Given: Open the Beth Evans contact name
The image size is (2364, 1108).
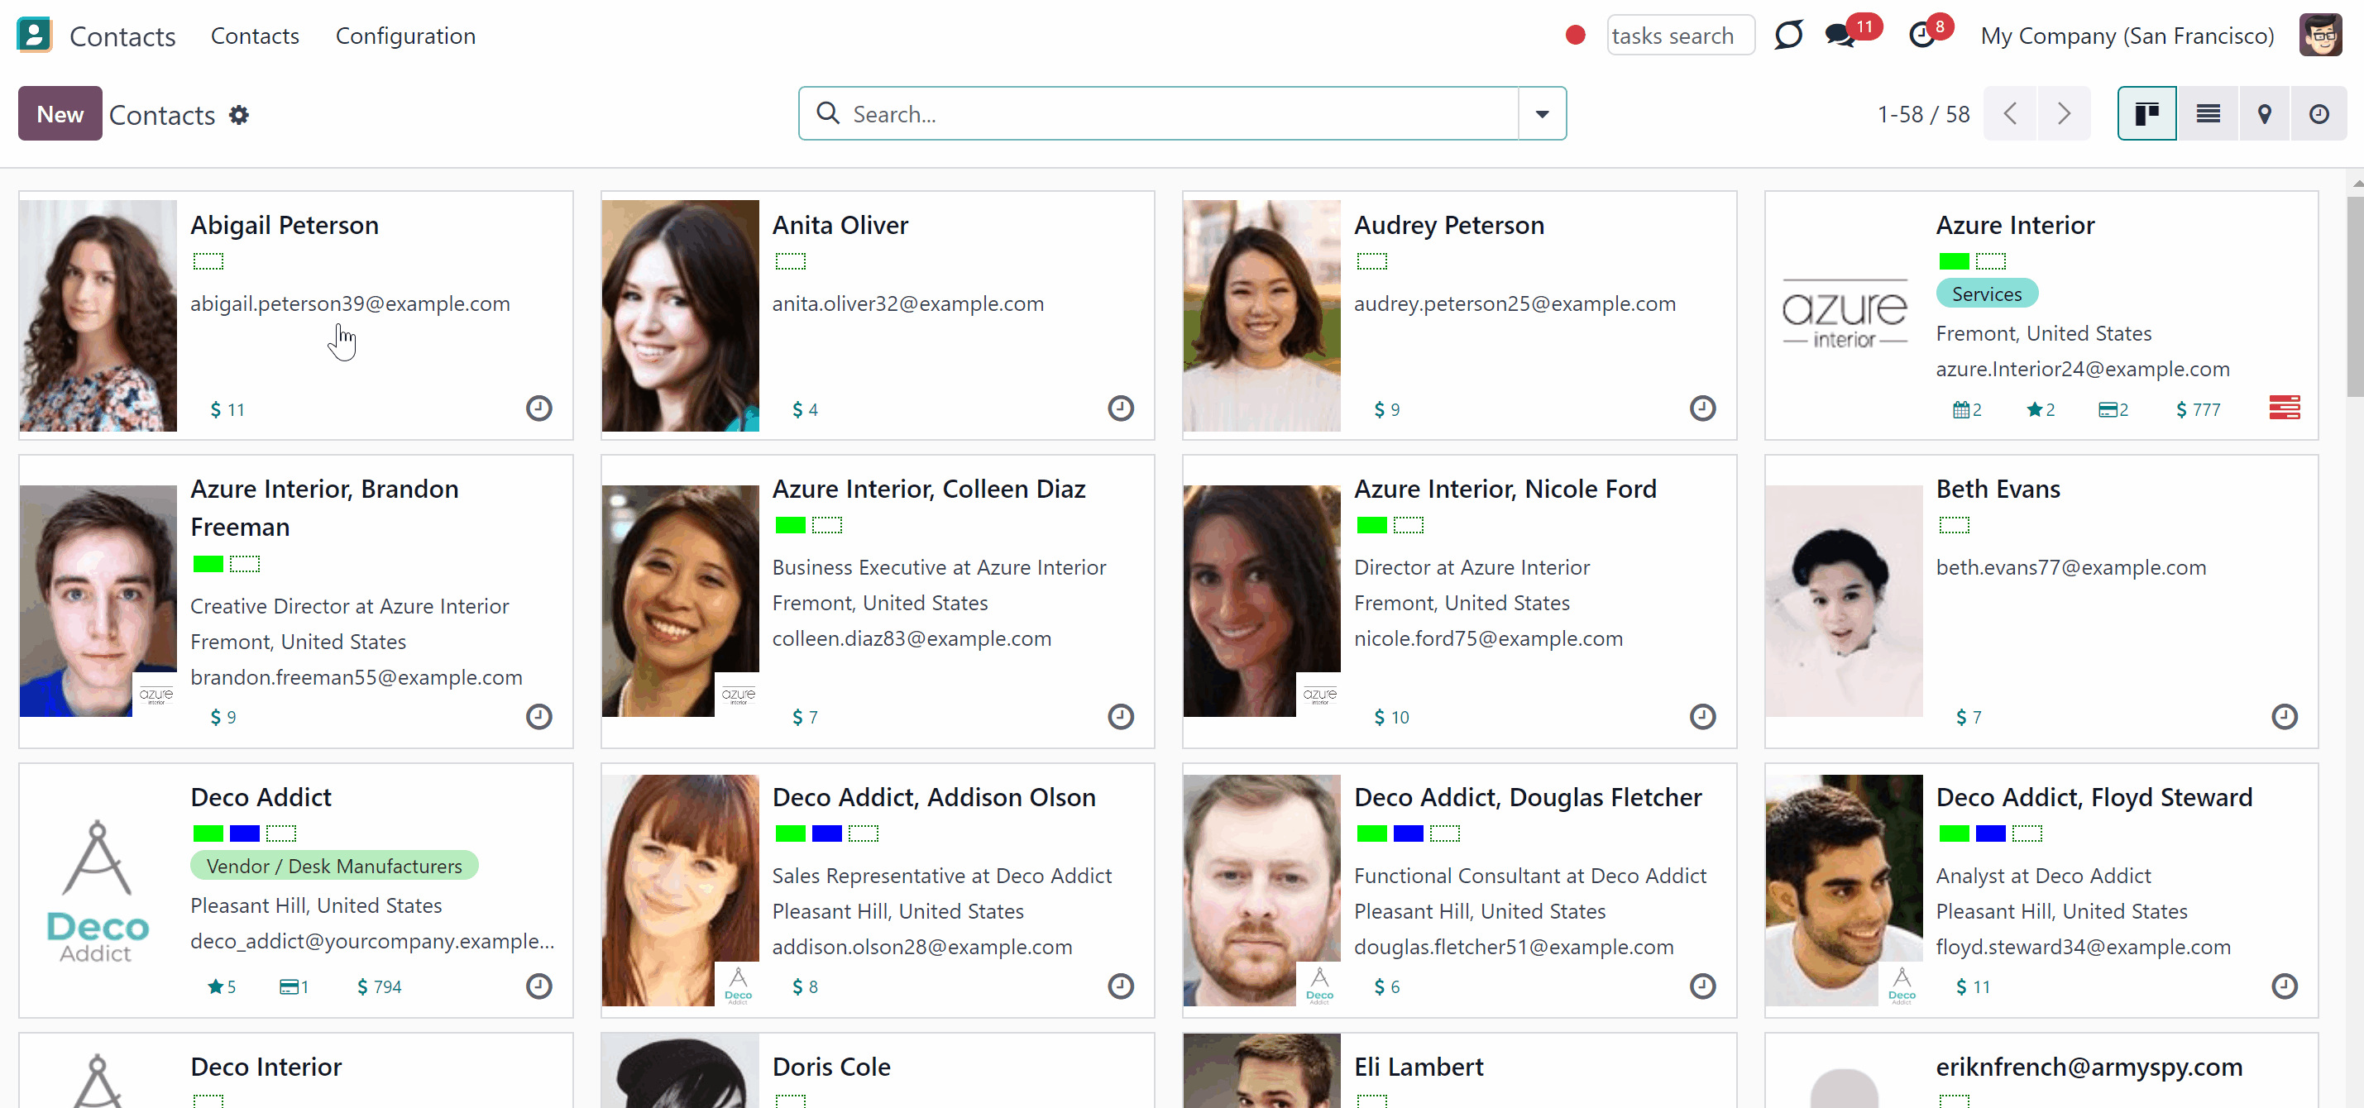Looking at the screenshot, I should (x=1998, y=489).
